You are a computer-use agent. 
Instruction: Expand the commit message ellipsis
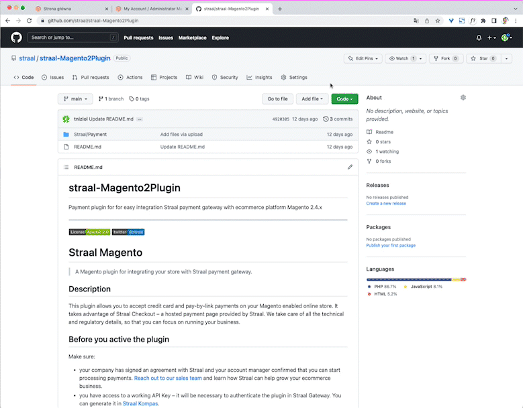point(140,119)
